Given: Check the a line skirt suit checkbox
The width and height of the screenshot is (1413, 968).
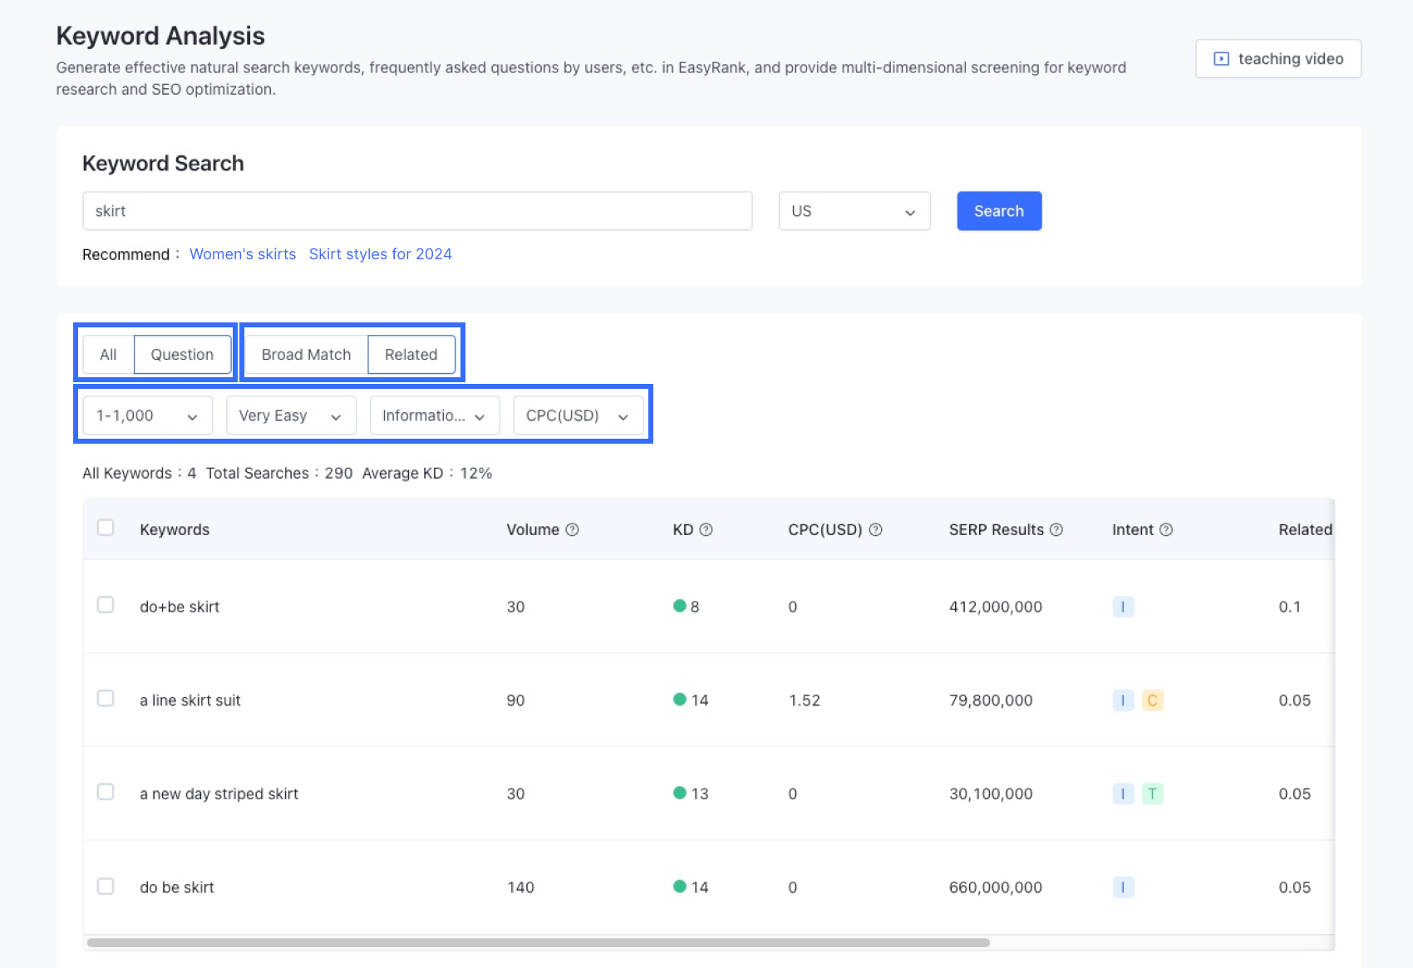Looking at the screenshot, I should click(x=106, y=699).
